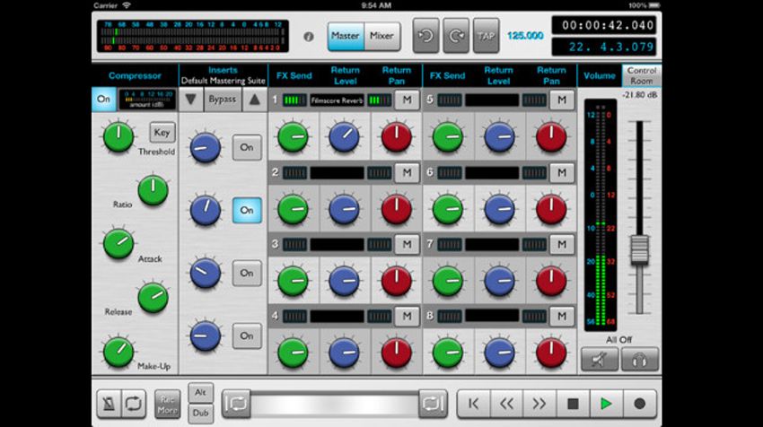This screenshot has height=427, width=763.
Task: Click the master Volume fader handle
Action: (x=639, y=250)
